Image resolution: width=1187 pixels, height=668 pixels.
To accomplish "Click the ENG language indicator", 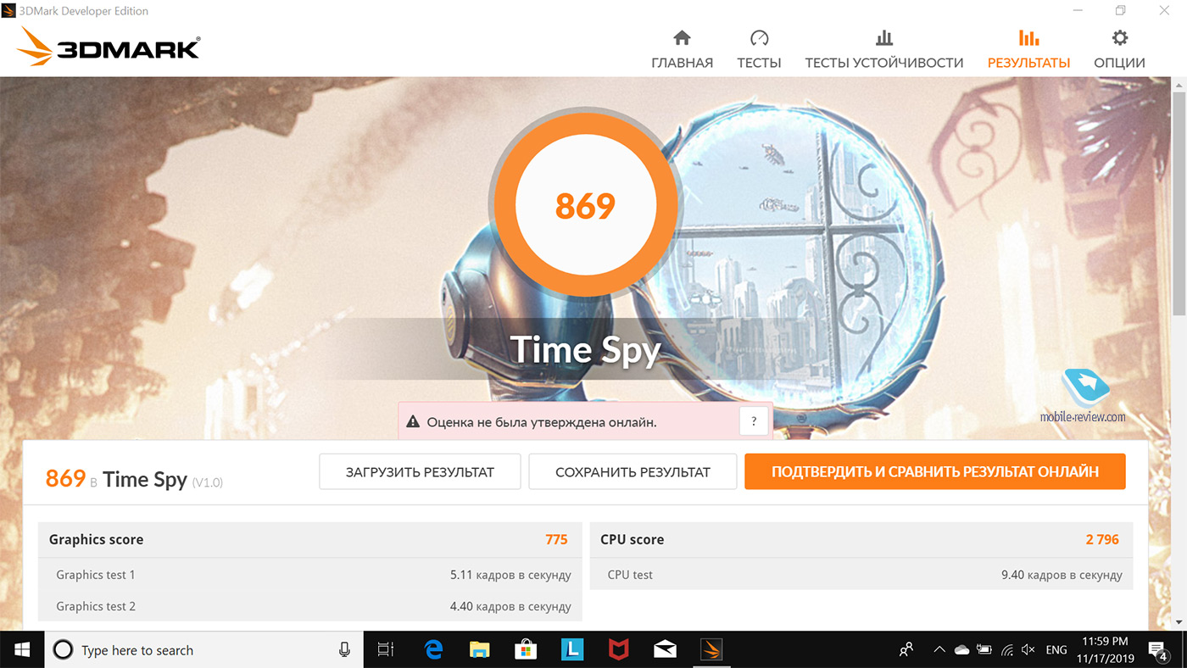I will coord(1056,650).
